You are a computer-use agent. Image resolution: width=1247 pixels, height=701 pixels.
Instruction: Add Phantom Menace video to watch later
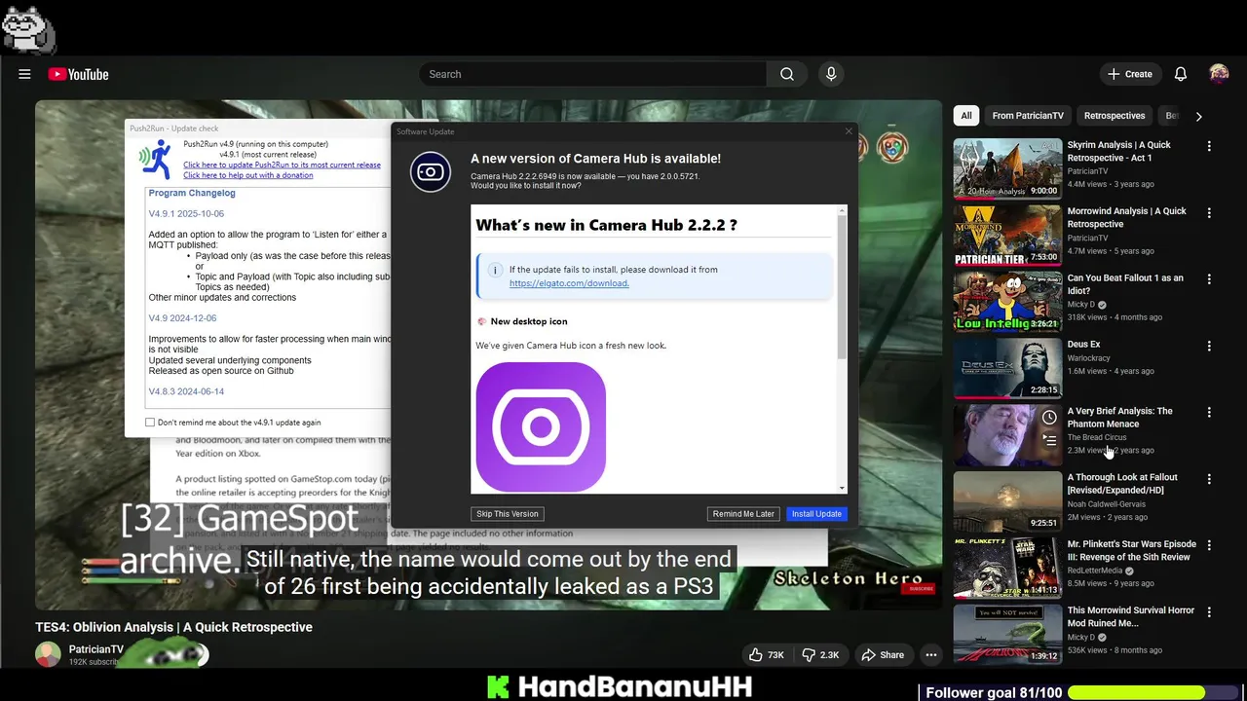[1049, 418]
